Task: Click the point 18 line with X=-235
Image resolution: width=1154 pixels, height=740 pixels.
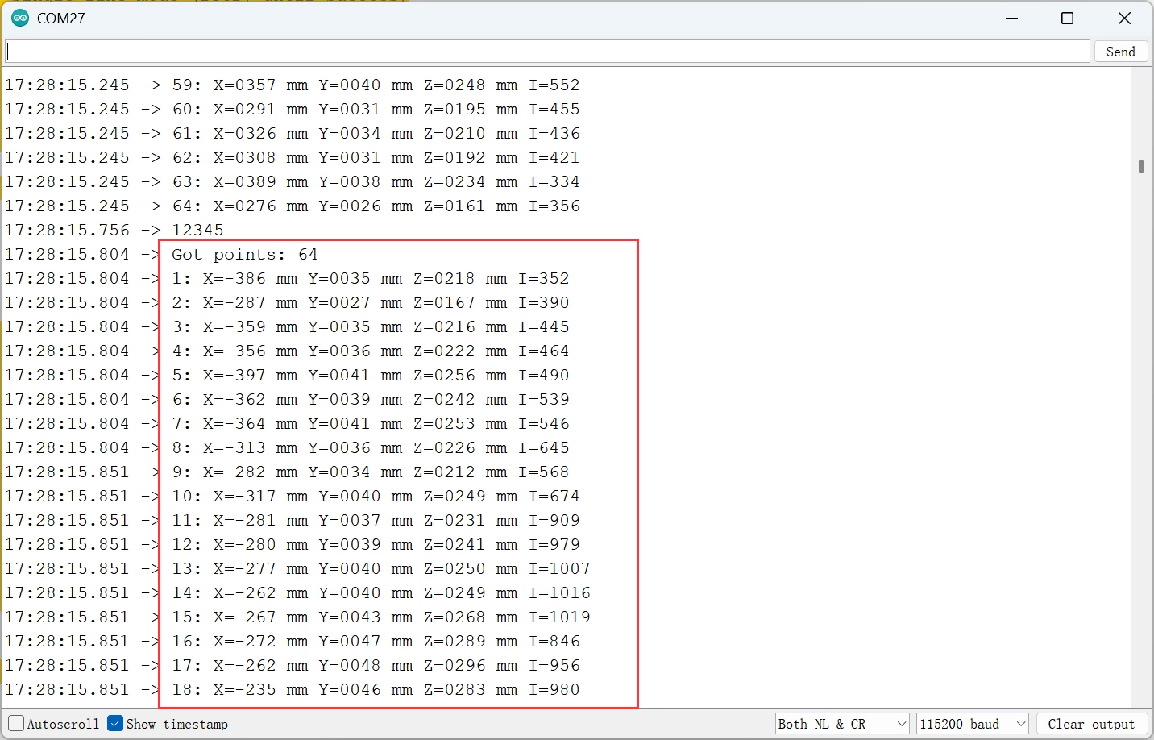Action: [x=376, y=690]
